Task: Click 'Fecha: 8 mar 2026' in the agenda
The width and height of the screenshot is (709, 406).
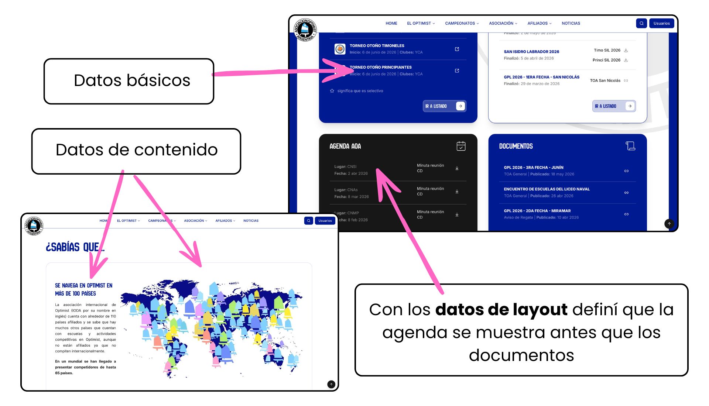Action: click(351, 197)
